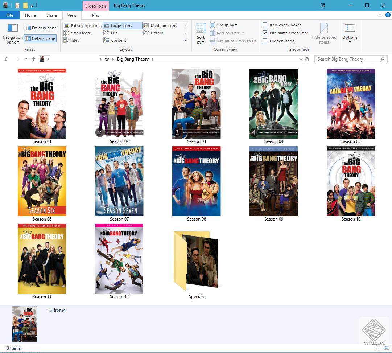Viewport: 392px width, 353px height.
Task: Show Hidden items
Action: (x=265, y=41)
